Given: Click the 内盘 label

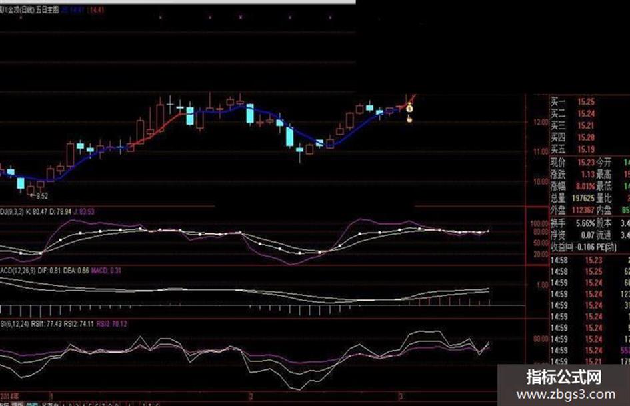Looking at the screenshot, I should (604, 210).
